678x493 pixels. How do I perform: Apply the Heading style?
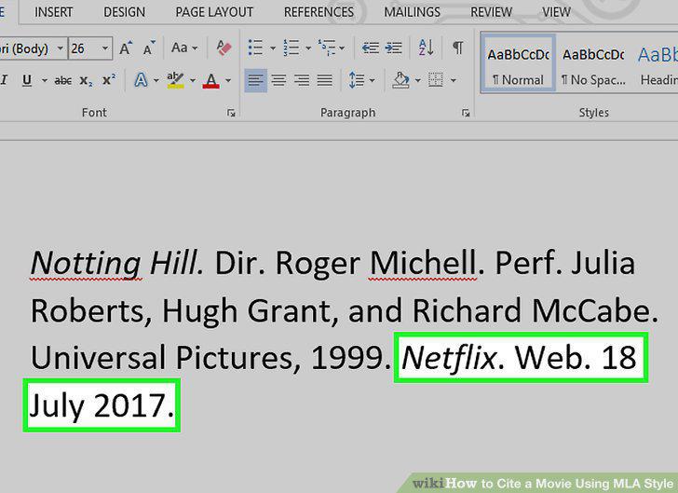point(657,65)
